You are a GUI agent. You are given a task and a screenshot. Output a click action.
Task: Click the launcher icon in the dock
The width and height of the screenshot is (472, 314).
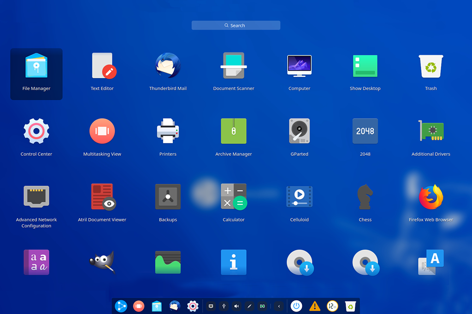pyautogui.click(x=121, y=306)
